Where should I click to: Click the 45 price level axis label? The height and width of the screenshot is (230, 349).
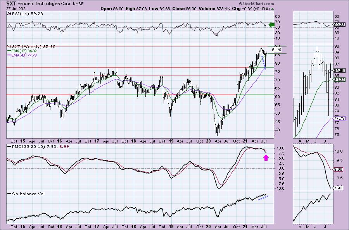pyautogui.click(x=277, y=122)
